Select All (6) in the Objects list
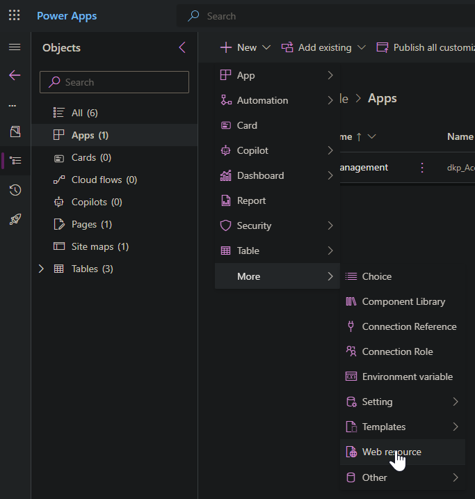The width and height of the screenshot is (475, 499). pyautogui.click(x=115, y=113)
